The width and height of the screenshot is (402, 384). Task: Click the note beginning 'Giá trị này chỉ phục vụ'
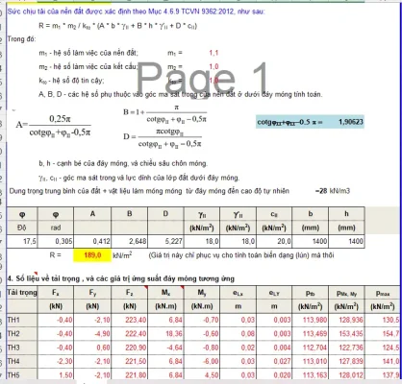tap(241, 255)
